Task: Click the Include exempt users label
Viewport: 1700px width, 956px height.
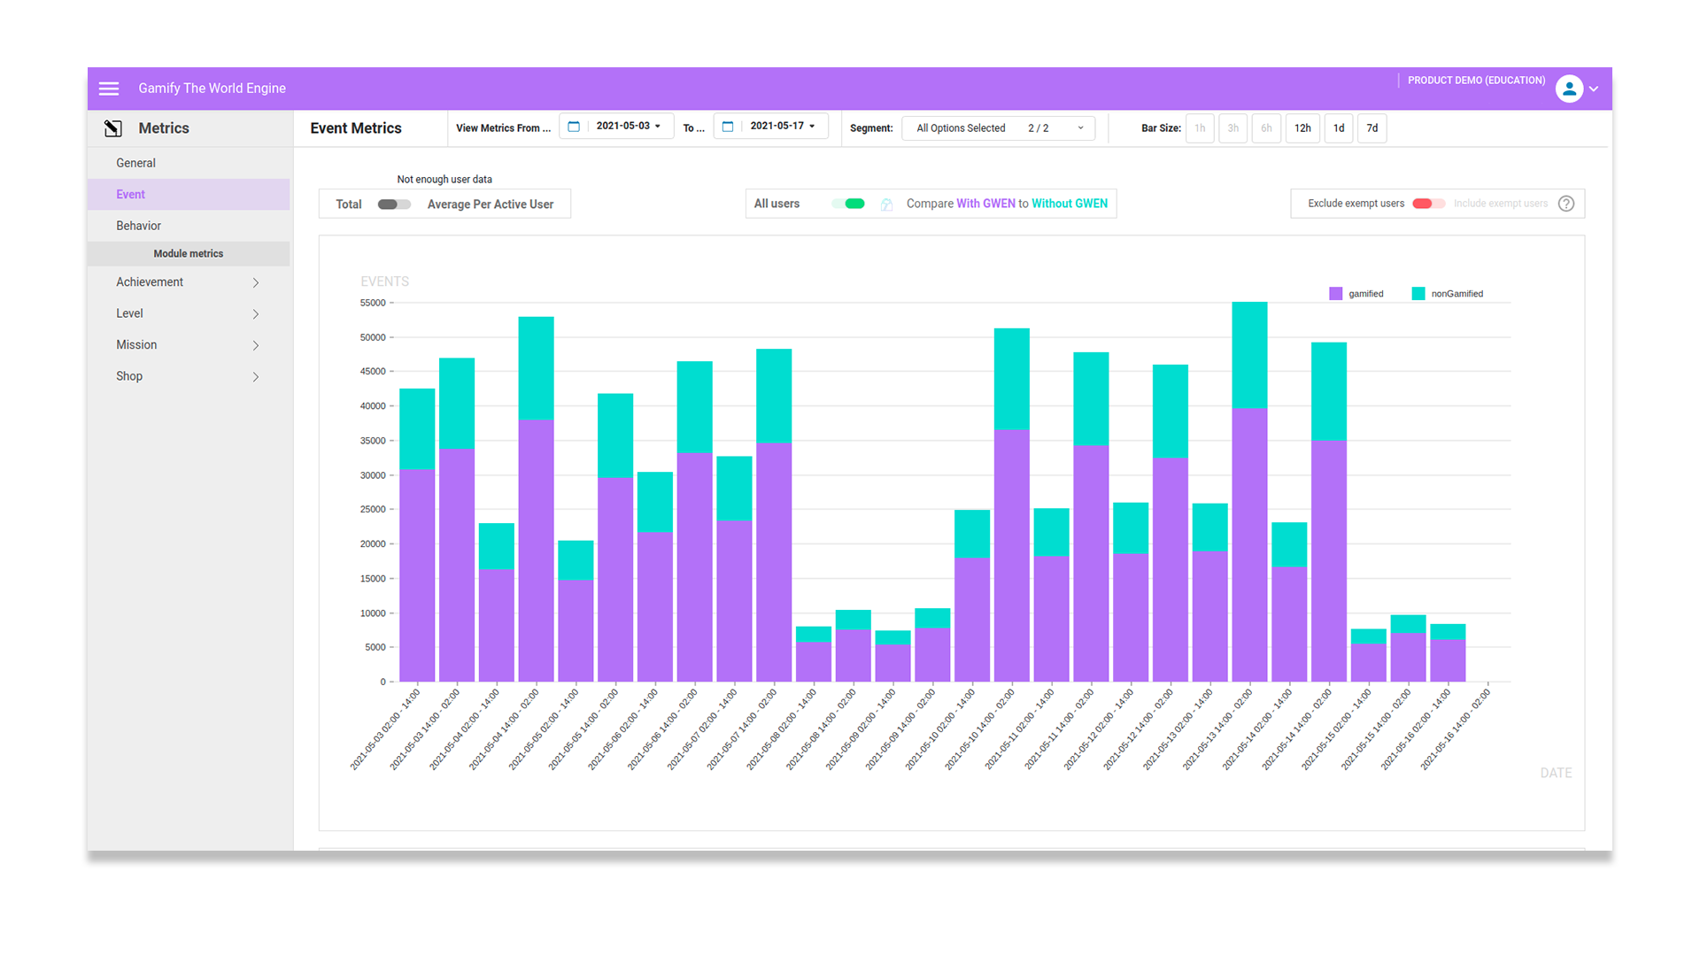Action: point(1501,204)
